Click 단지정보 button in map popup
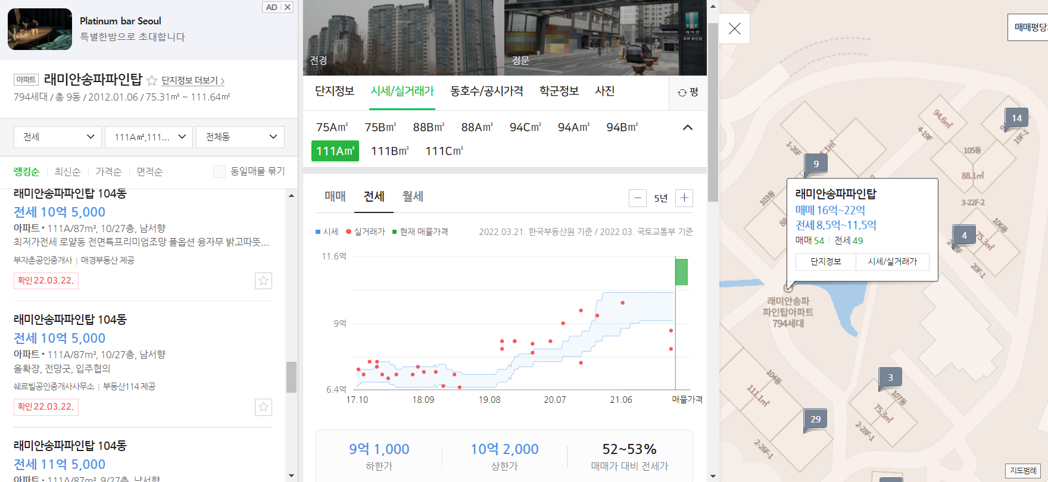Image resolution: width=1048 pixels, height=482 pixels. (826, 261)
